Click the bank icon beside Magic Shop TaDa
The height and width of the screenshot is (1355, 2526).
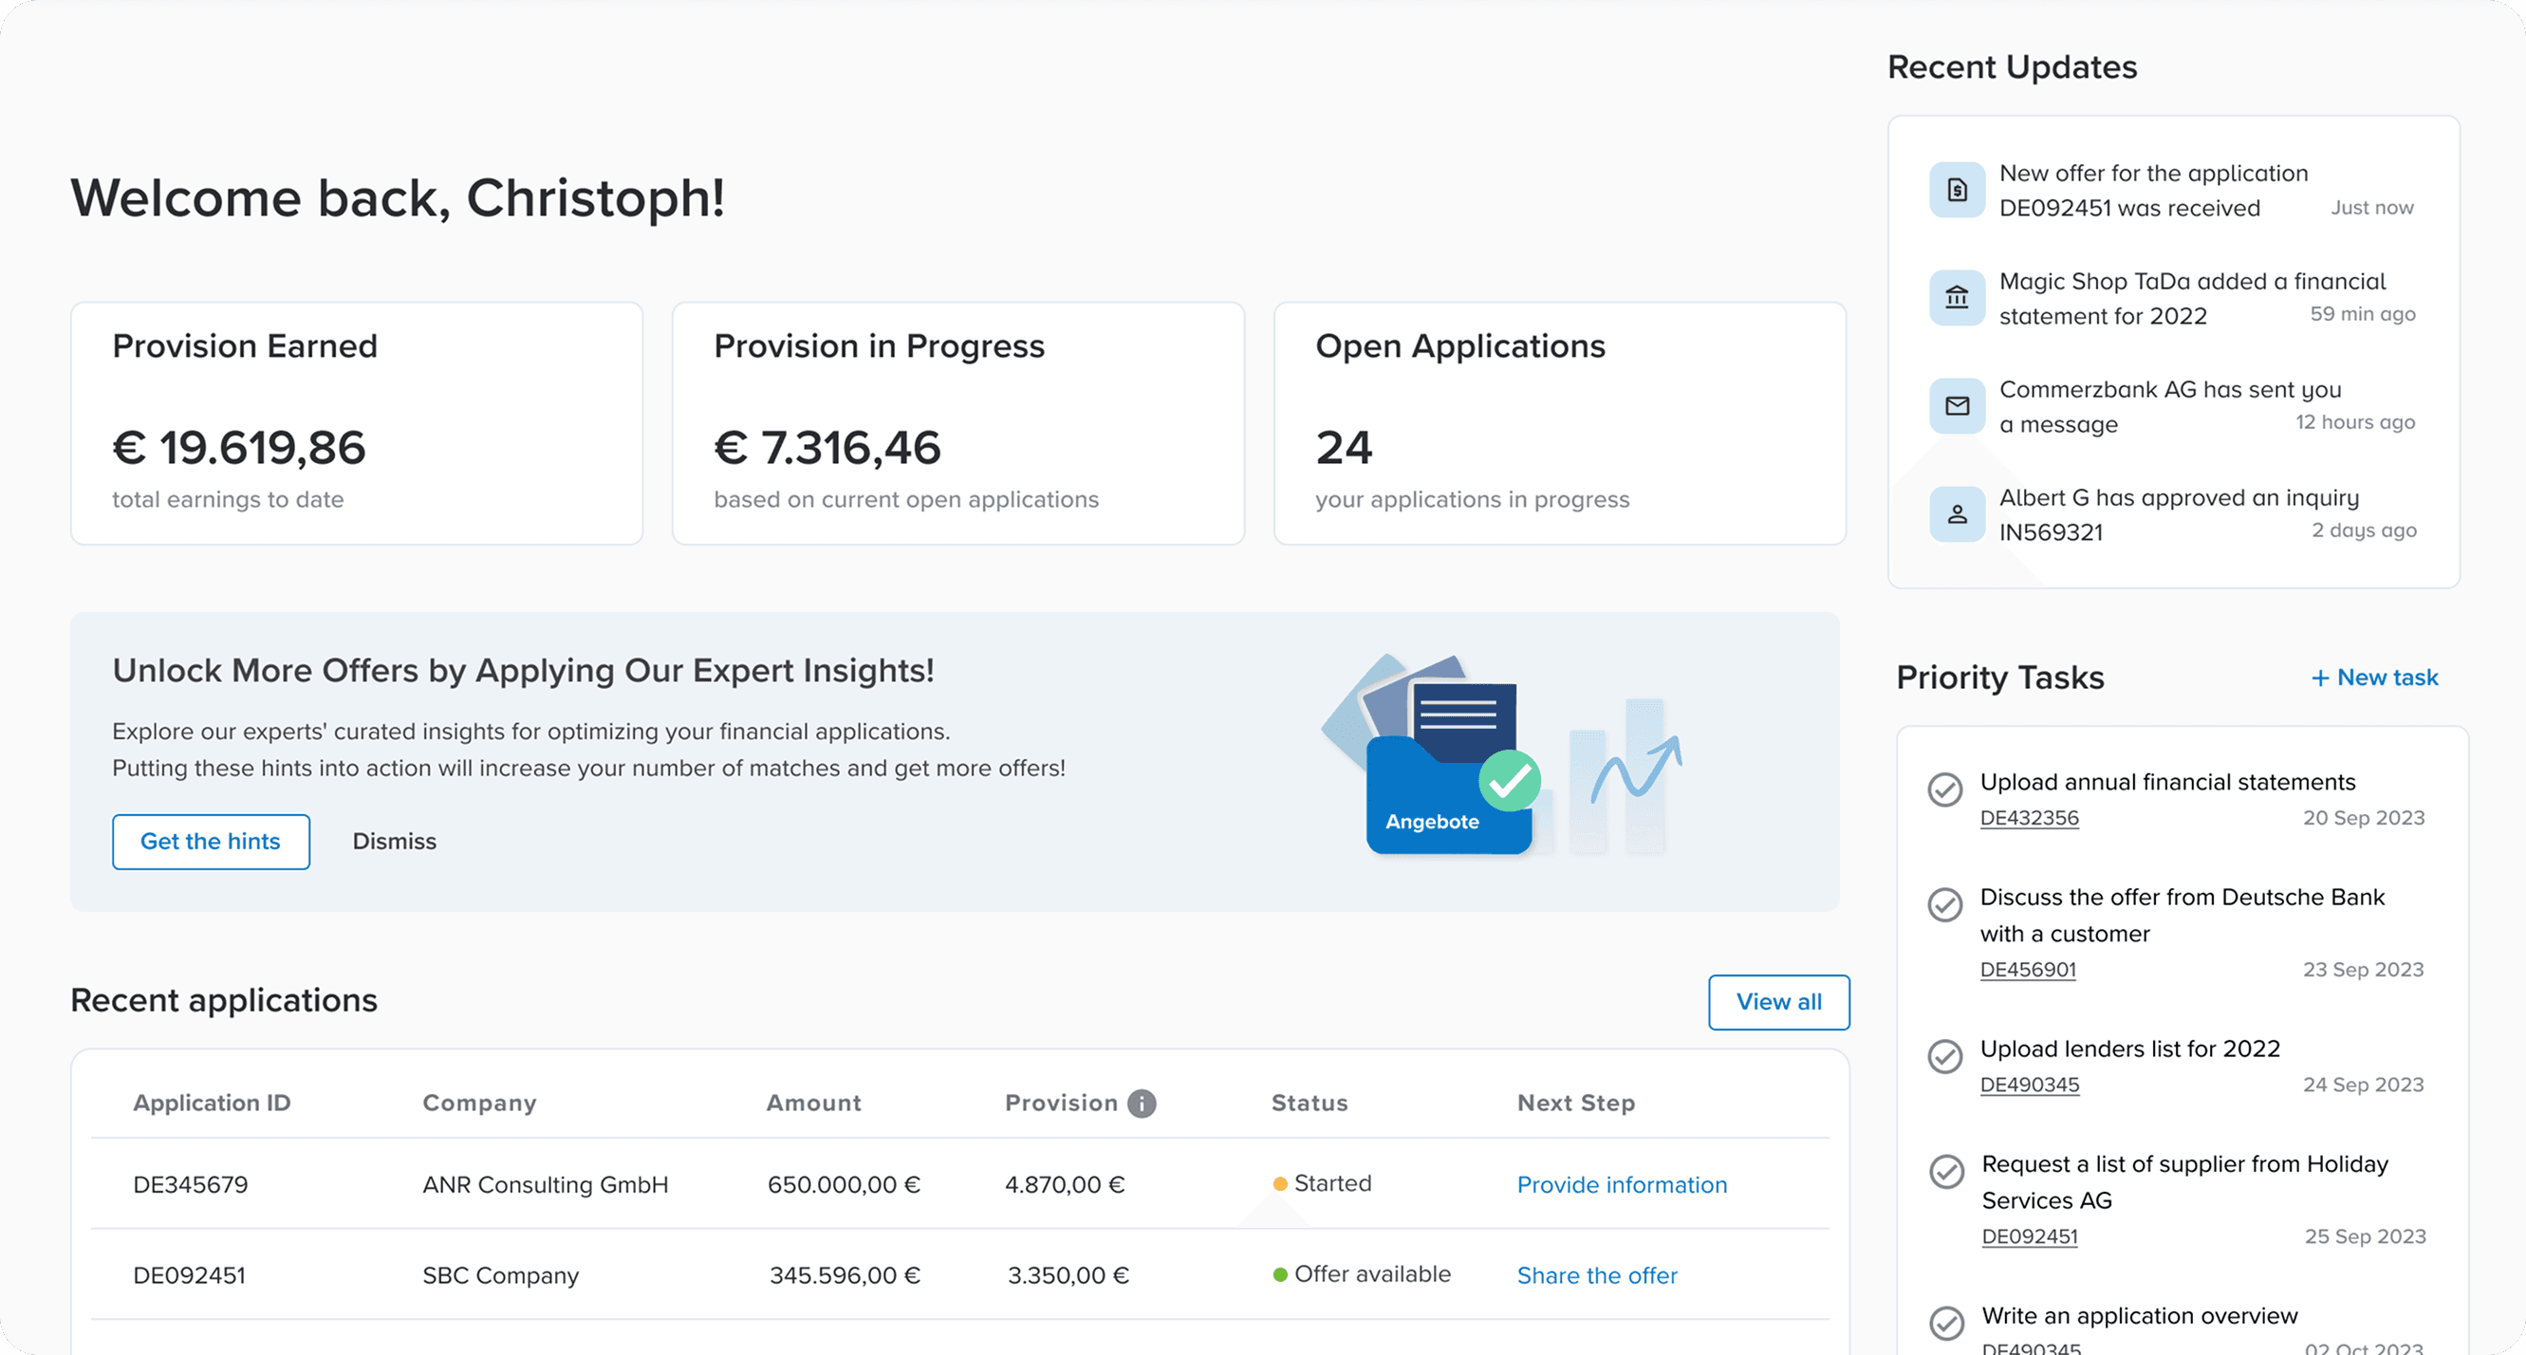(1957, 298)
